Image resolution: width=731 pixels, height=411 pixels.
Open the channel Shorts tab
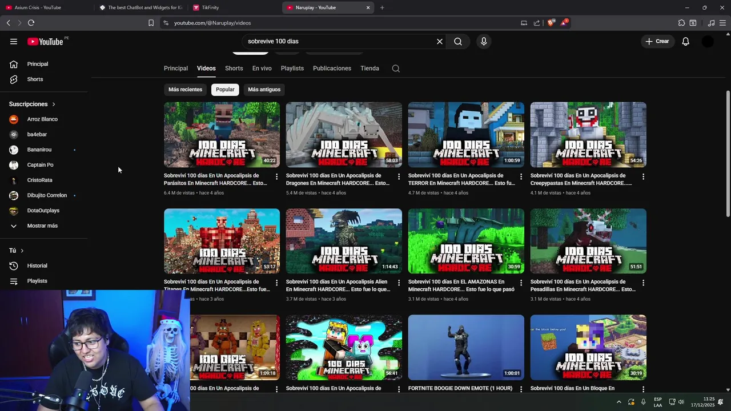coord(234,68)
